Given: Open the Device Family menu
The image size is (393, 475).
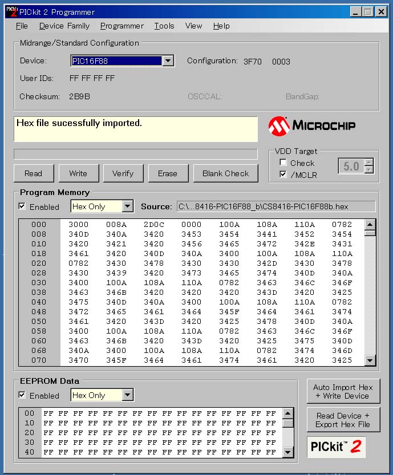Looking at the screenshot, I should pyautogui.click(x=64, y=26).
